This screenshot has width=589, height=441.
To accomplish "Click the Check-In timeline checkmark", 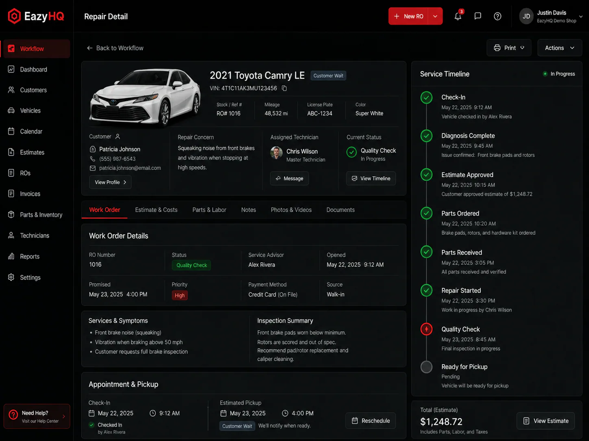I will pos(426,97).
